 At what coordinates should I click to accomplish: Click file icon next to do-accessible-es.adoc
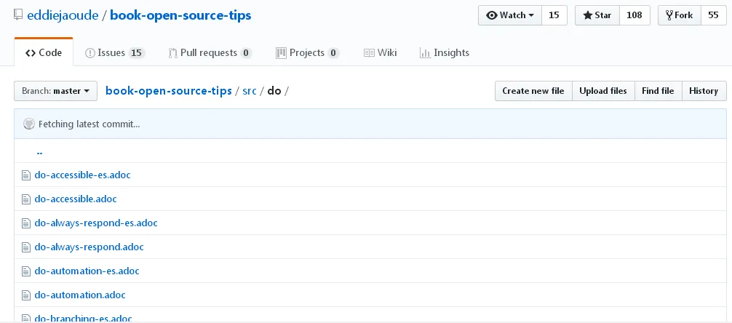[26, 175]
